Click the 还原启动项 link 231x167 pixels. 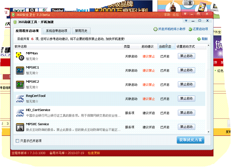[x=200, y=29]
